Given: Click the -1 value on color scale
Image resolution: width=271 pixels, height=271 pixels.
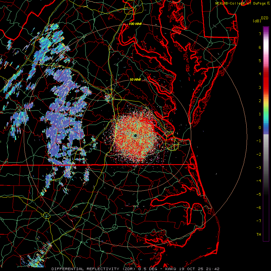Looking at the screenshot, I should (259, 141).
